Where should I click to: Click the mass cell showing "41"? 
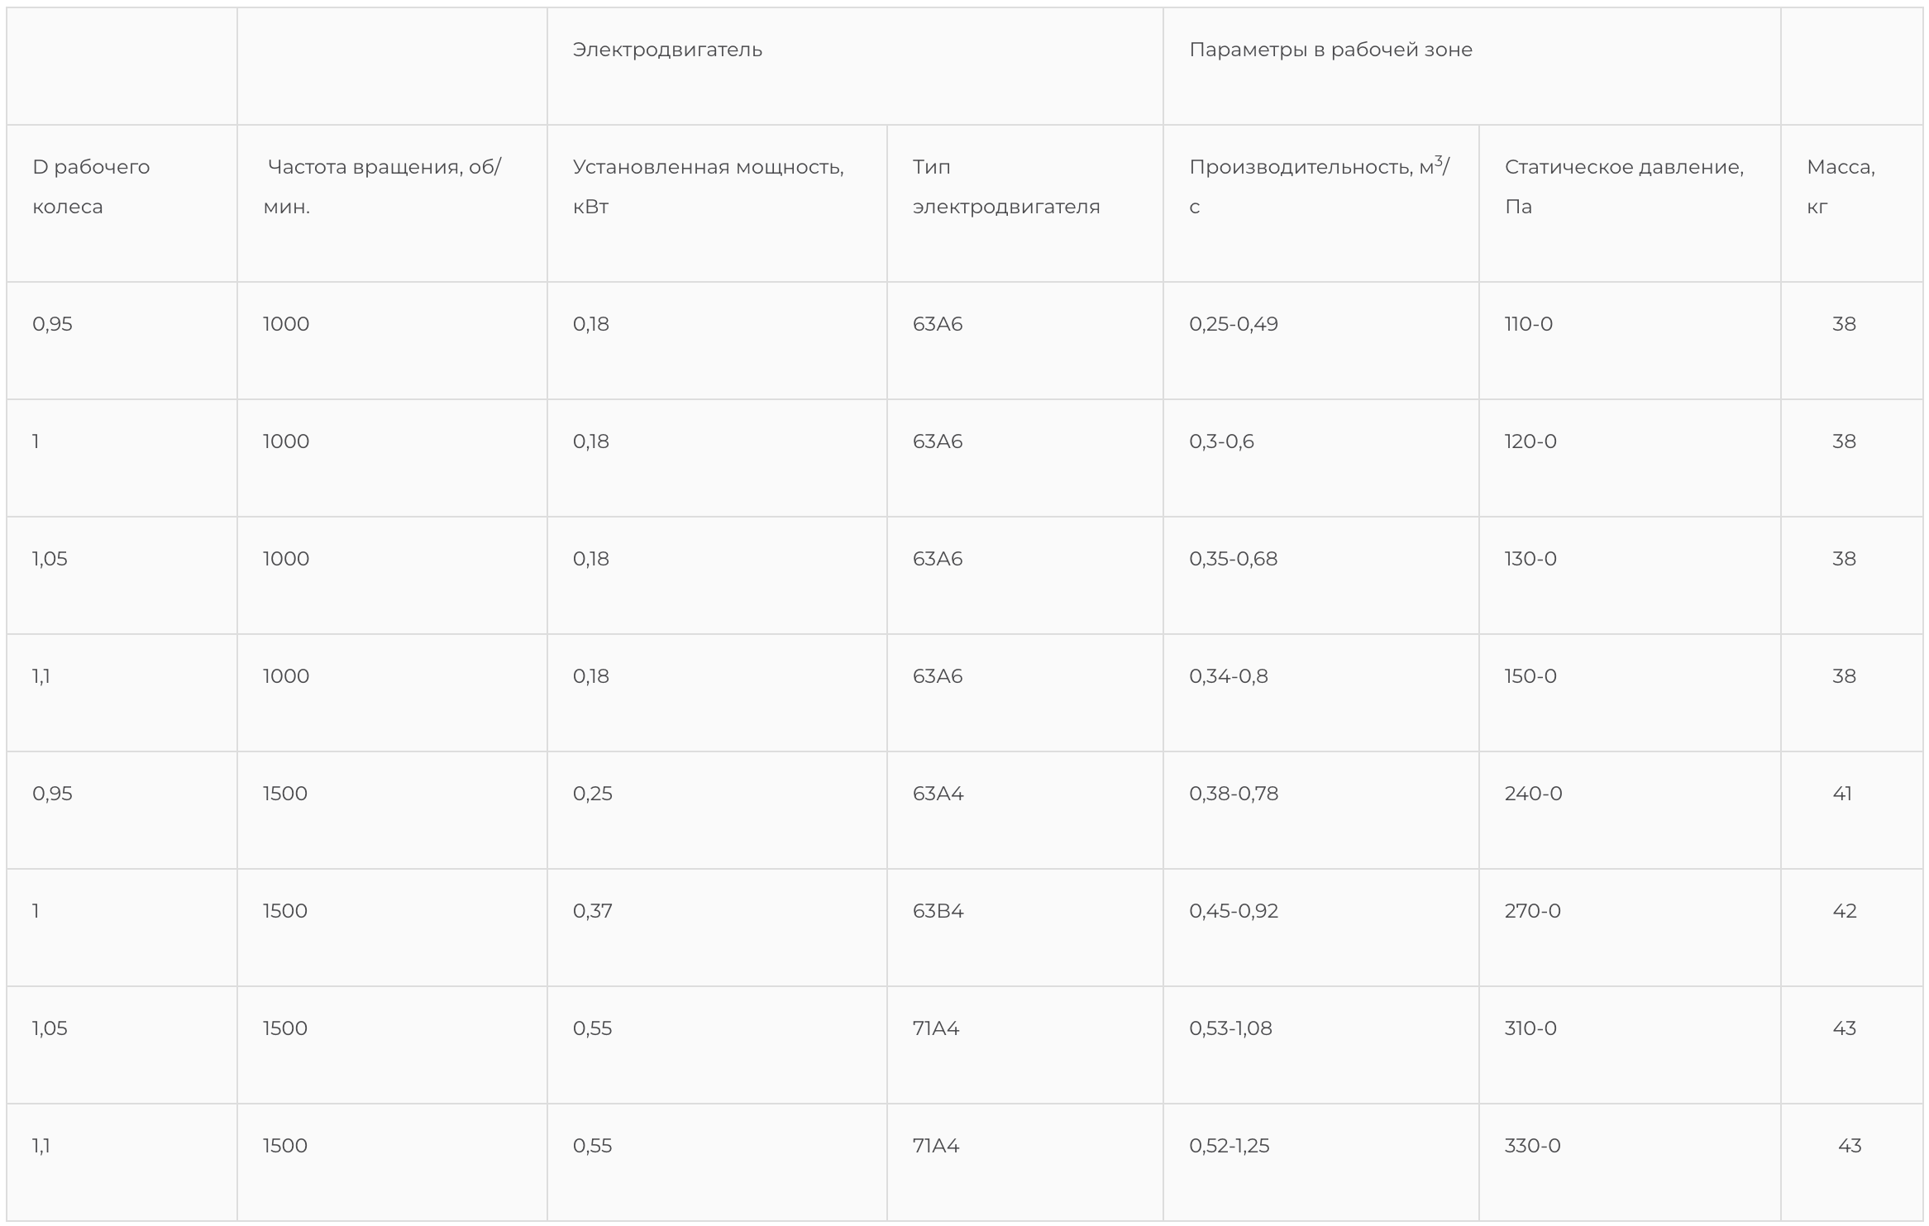[x=1842, y=794]
